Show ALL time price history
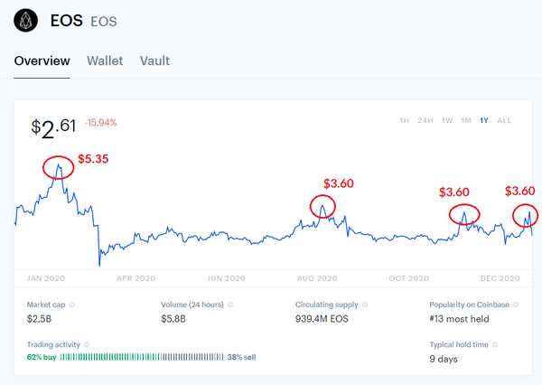This screenshot has height=385, width=542. click(x=504, y=121)
